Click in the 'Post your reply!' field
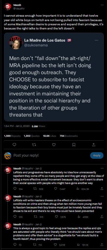The image size is (107, 250). tap(51, 155)
